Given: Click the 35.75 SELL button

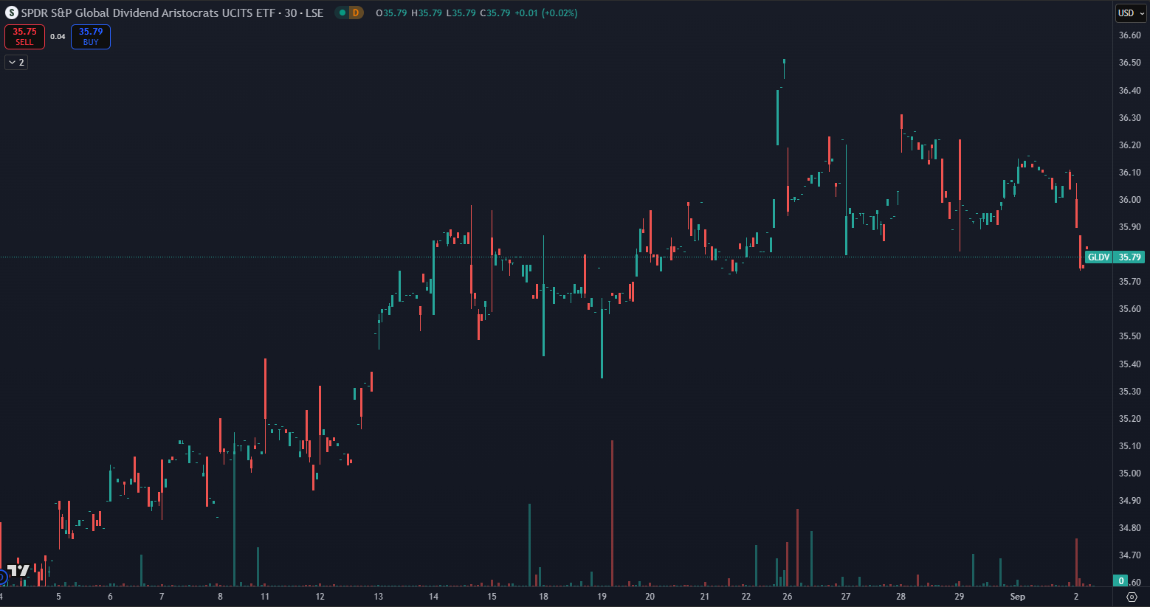Looking at the screenshot, I should (x=24, y=36).
